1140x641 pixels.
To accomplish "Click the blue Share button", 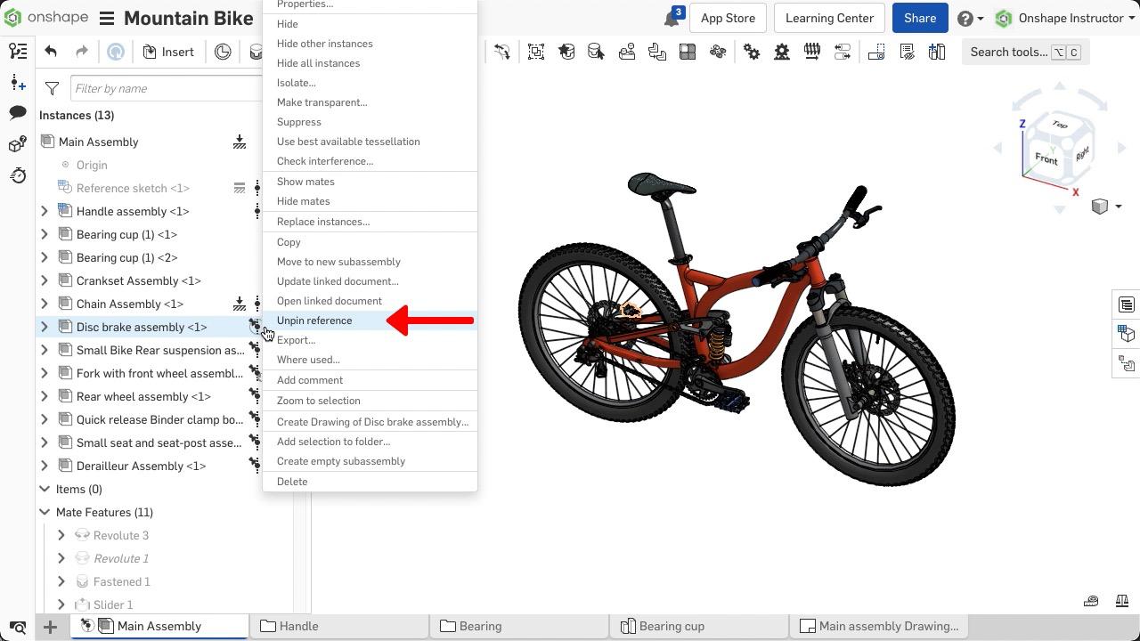I will (919, 18).
